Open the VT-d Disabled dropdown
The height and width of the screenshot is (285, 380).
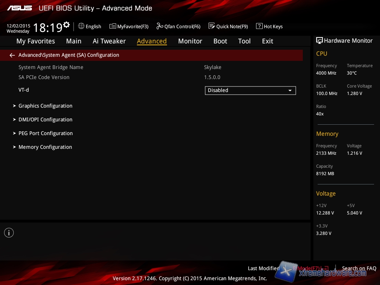[250, 90]
